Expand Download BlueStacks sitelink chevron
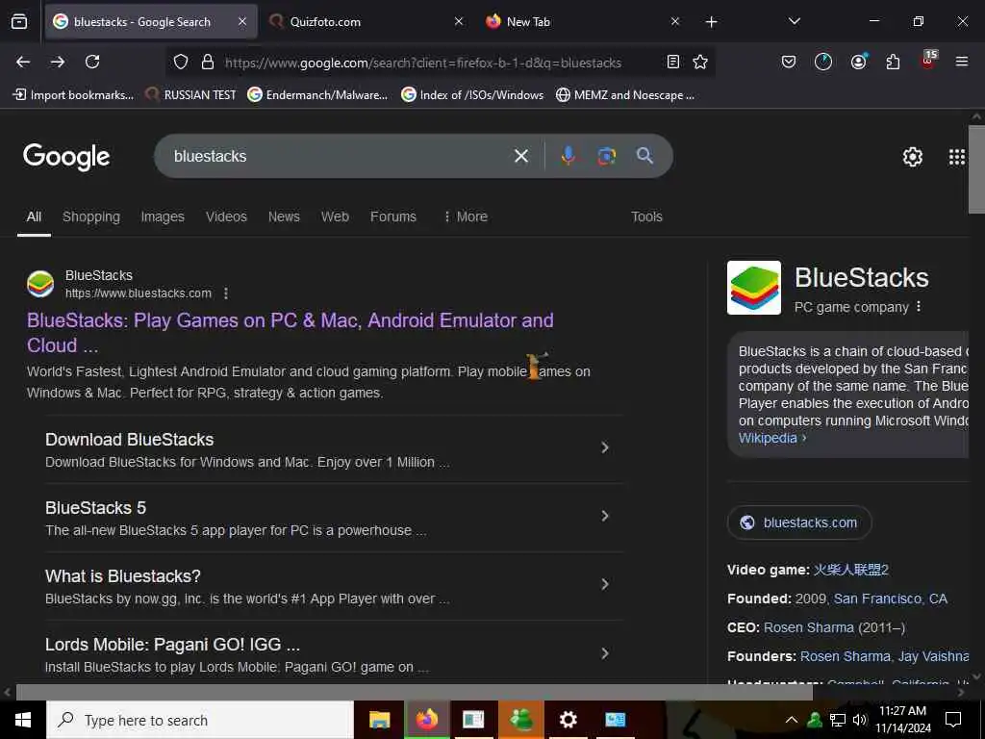The width and height of the screenshot is (985, 739). tap(605, 447)
